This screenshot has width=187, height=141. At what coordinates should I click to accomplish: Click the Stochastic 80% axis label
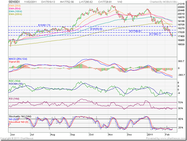coord(181,119)
